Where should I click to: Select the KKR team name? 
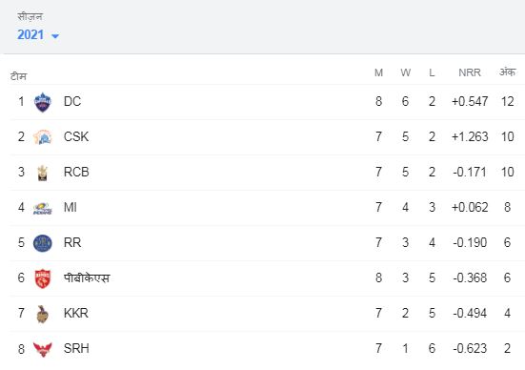76,313
